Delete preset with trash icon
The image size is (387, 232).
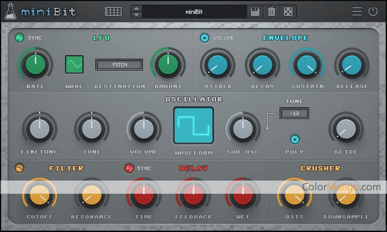coord(271,11)
